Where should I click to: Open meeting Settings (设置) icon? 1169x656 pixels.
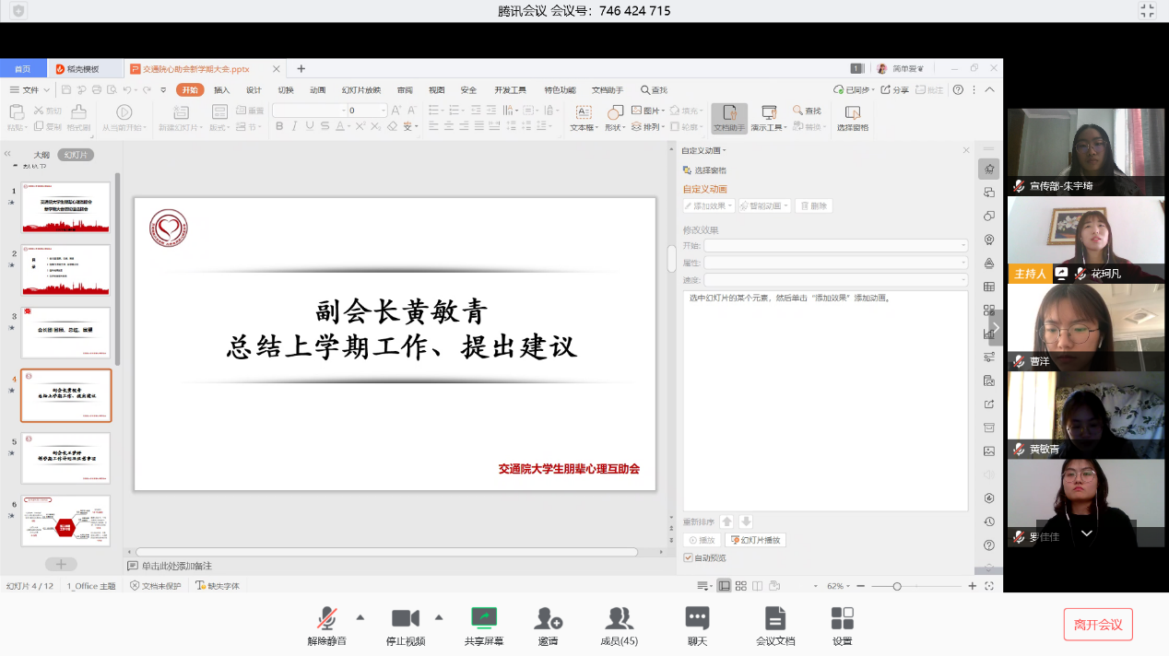pyautogui.click(x=842, y=618)
